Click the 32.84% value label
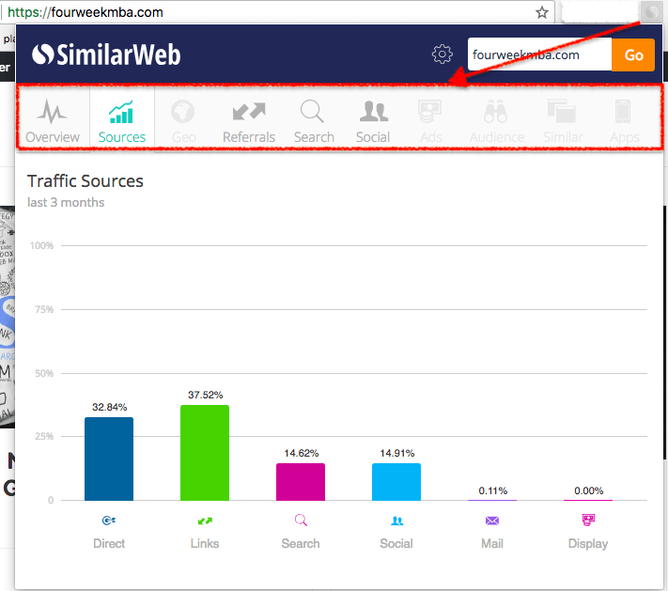 click(110, 407)
